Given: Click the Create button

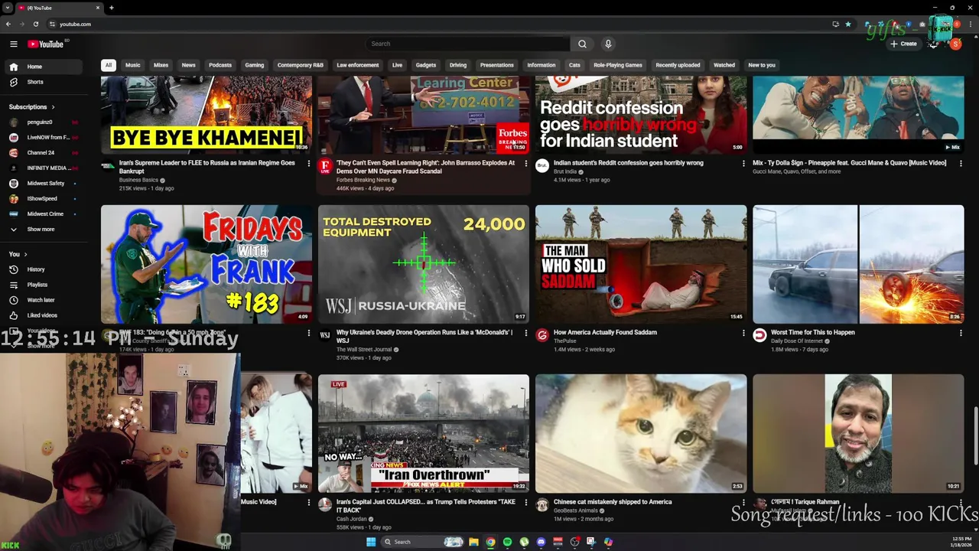Looking at the screenshot, I should point(903,44).
